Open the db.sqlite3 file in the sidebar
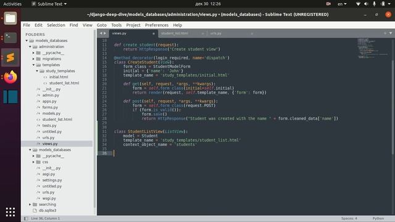The width and height of the screenshot is (395, 222). point(48,210)
